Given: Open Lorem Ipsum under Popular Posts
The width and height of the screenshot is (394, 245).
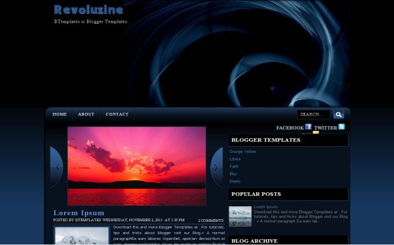Looking at the screenshot, I should pyautogui.click(x=265, y=207).
